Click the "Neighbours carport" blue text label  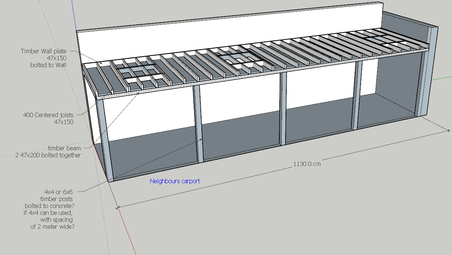click(x=175, y=181)
